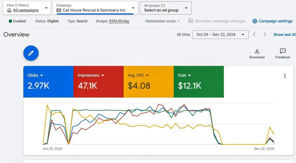Click the Campaign settings gear icon

(x=255, y=21)
